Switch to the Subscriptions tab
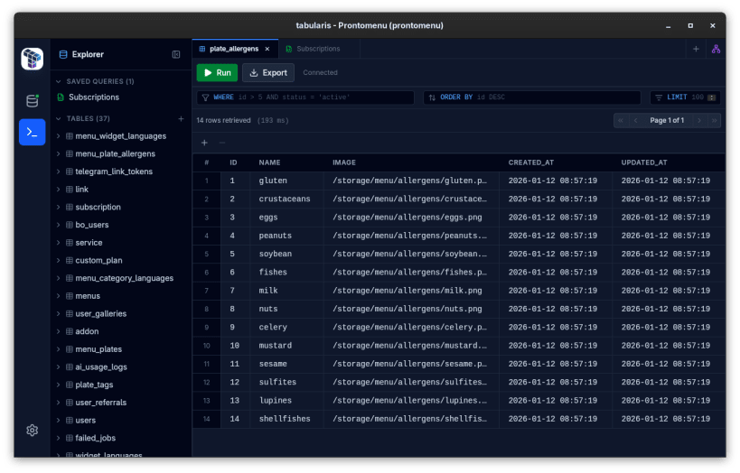 [319, 49]
